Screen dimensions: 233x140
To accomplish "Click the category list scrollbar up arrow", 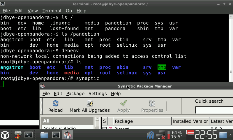I will click(97, 119).
